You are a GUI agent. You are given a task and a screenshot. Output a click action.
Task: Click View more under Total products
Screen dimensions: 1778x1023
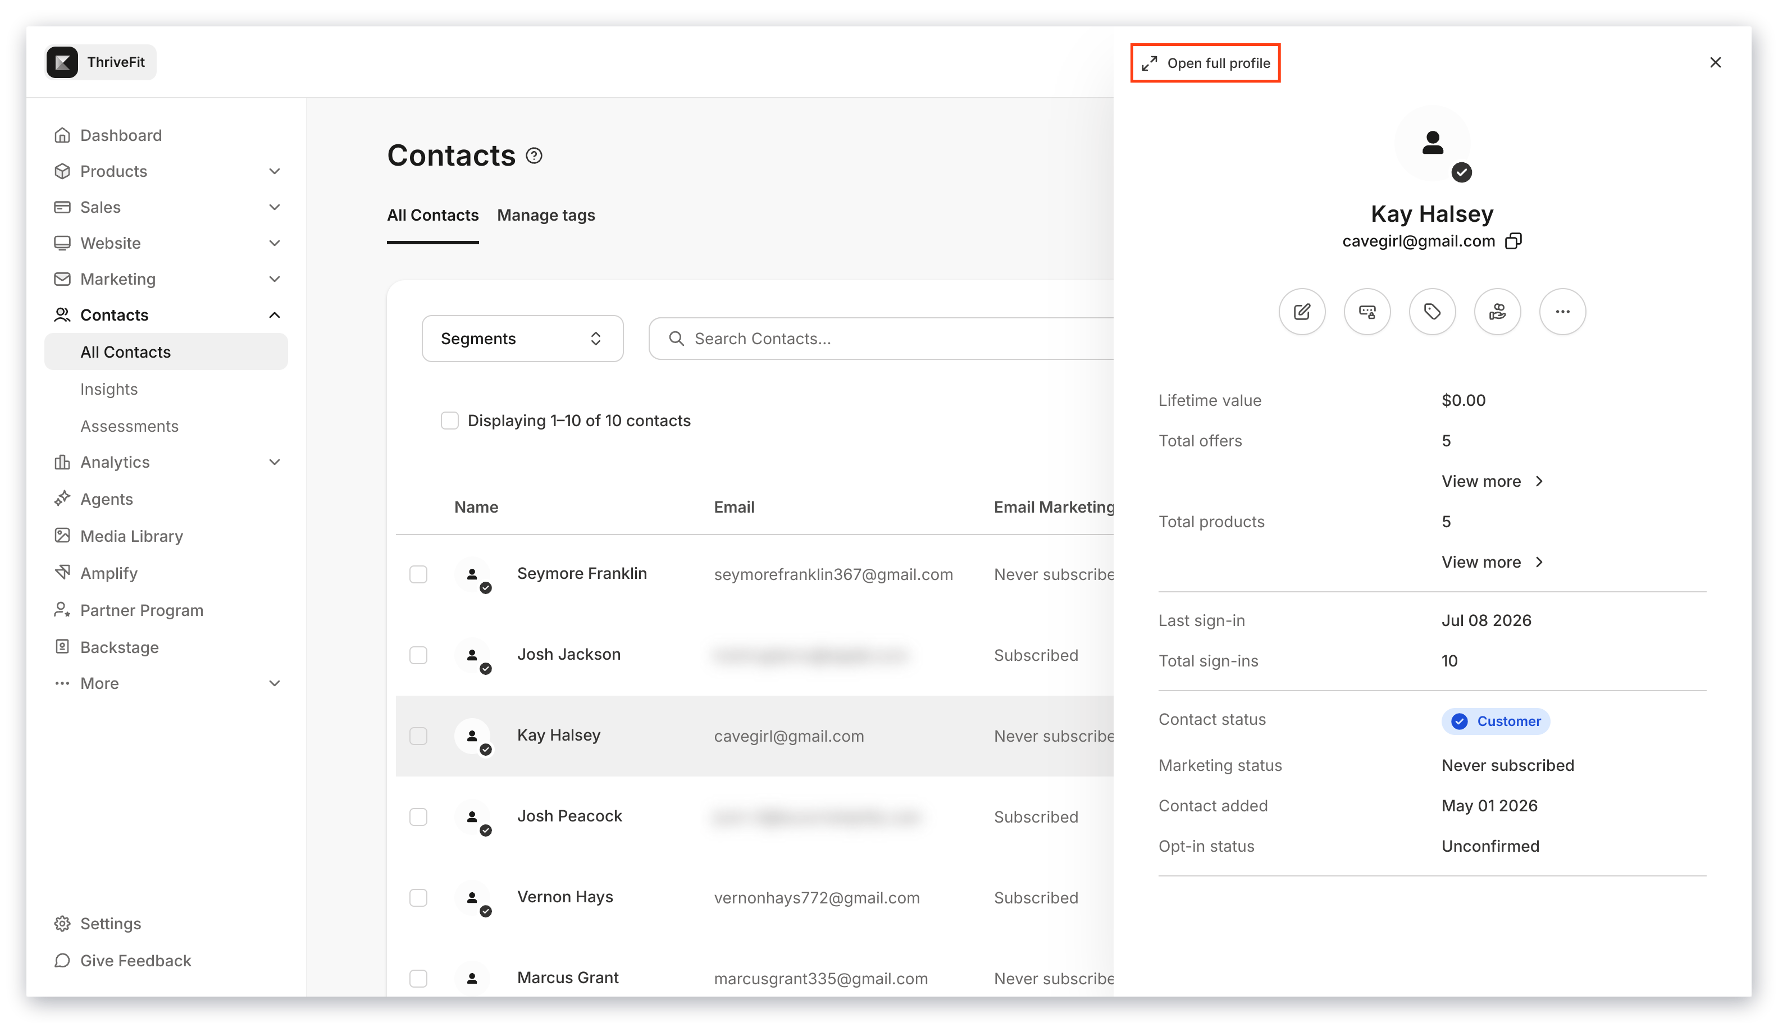(1492, 562)
